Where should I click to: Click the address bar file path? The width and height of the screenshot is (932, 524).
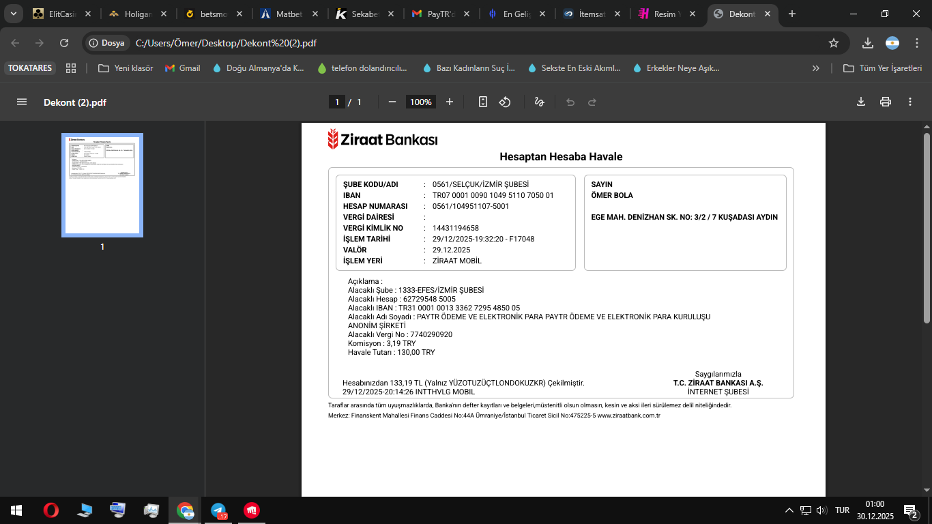[227, 43]
